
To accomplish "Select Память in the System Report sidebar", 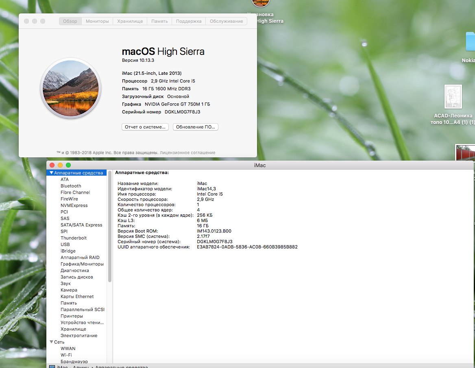I will coord(68,303).
